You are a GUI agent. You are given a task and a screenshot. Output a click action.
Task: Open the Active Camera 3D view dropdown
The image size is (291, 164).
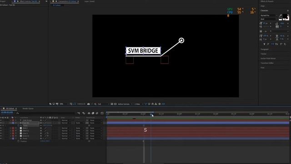[x=125, y=104]
